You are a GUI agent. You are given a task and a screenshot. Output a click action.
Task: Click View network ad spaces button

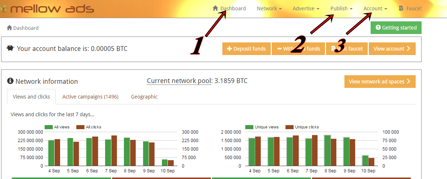click(x=380, y=82)
